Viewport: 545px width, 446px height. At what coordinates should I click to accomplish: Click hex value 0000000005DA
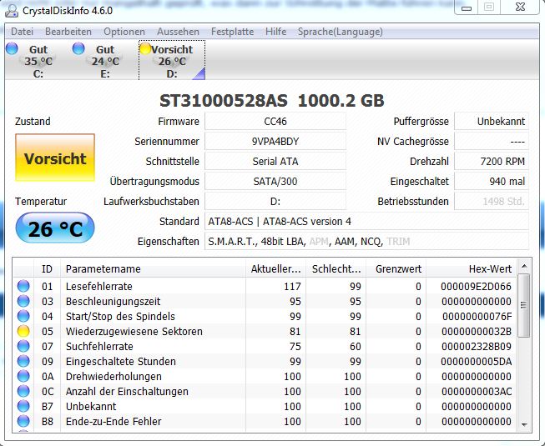tap(477, 361)
